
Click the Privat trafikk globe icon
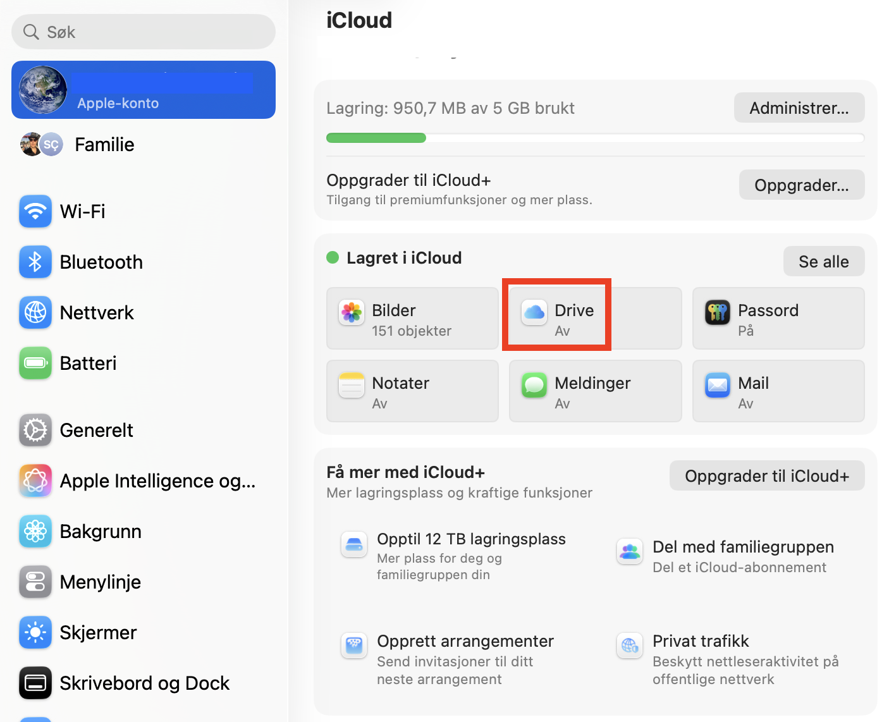[x=630, y=646]
